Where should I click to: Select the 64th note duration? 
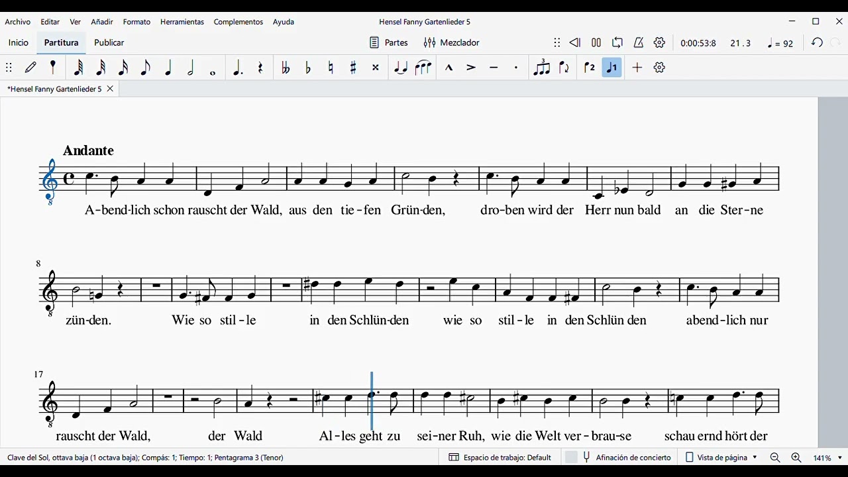[x=78, y=67]
